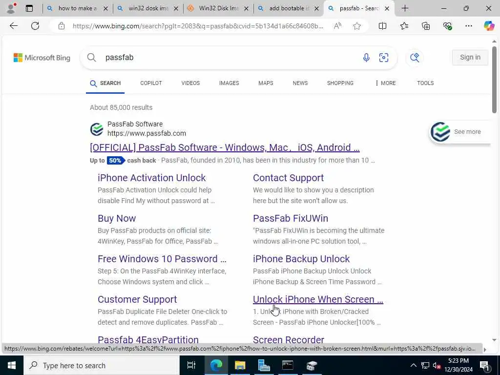The image size is (500, 375).
Task: Click the Microsoft Bing logo
Action: (42, 58)
